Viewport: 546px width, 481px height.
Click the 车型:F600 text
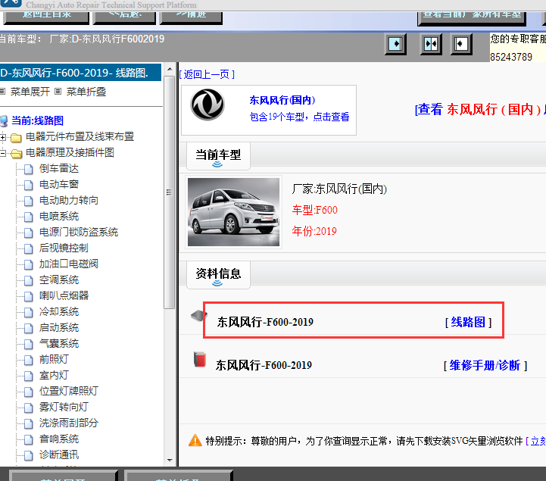[x=315, y=210]
